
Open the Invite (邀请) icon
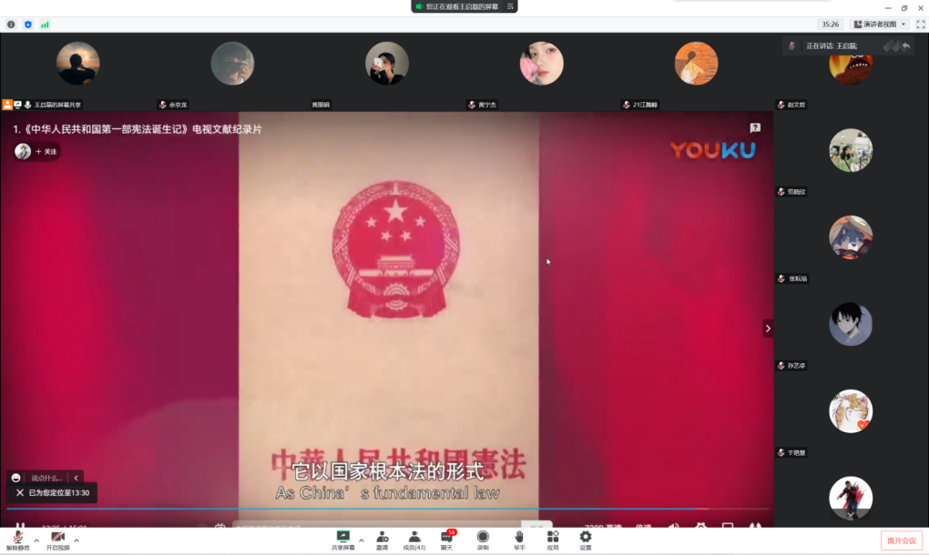(x=382, y=540)
